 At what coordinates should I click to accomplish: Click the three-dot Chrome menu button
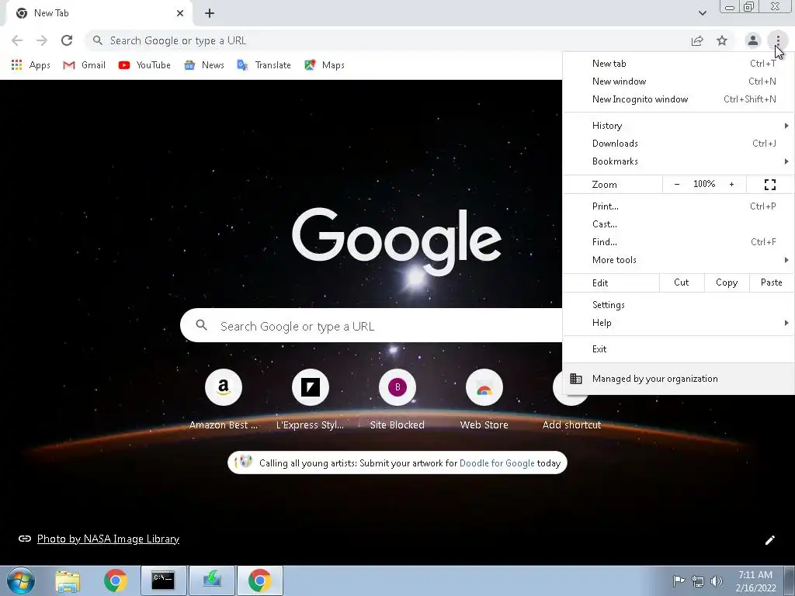[x=778, y=40]
